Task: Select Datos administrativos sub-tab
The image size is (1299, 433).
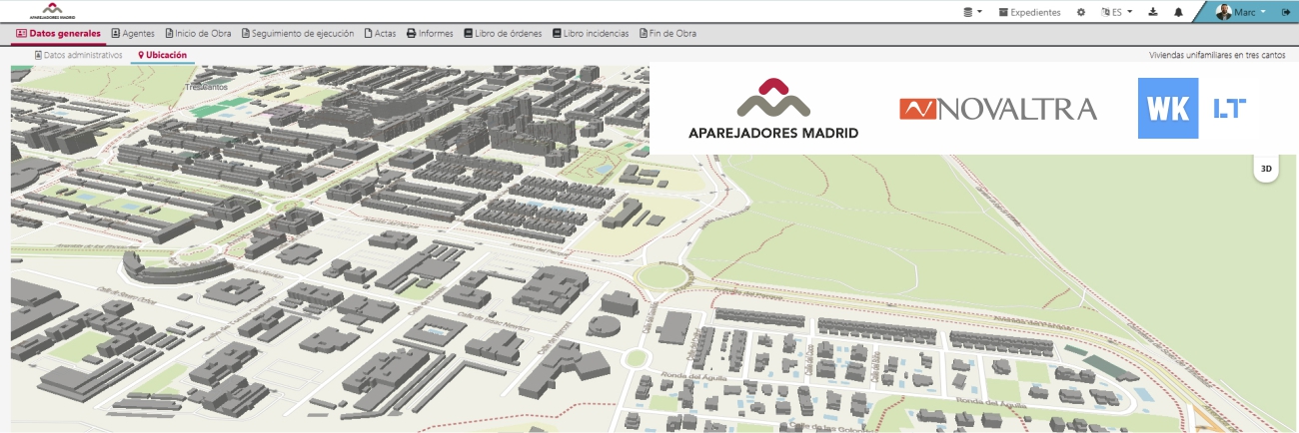Action: coord(78,56)
